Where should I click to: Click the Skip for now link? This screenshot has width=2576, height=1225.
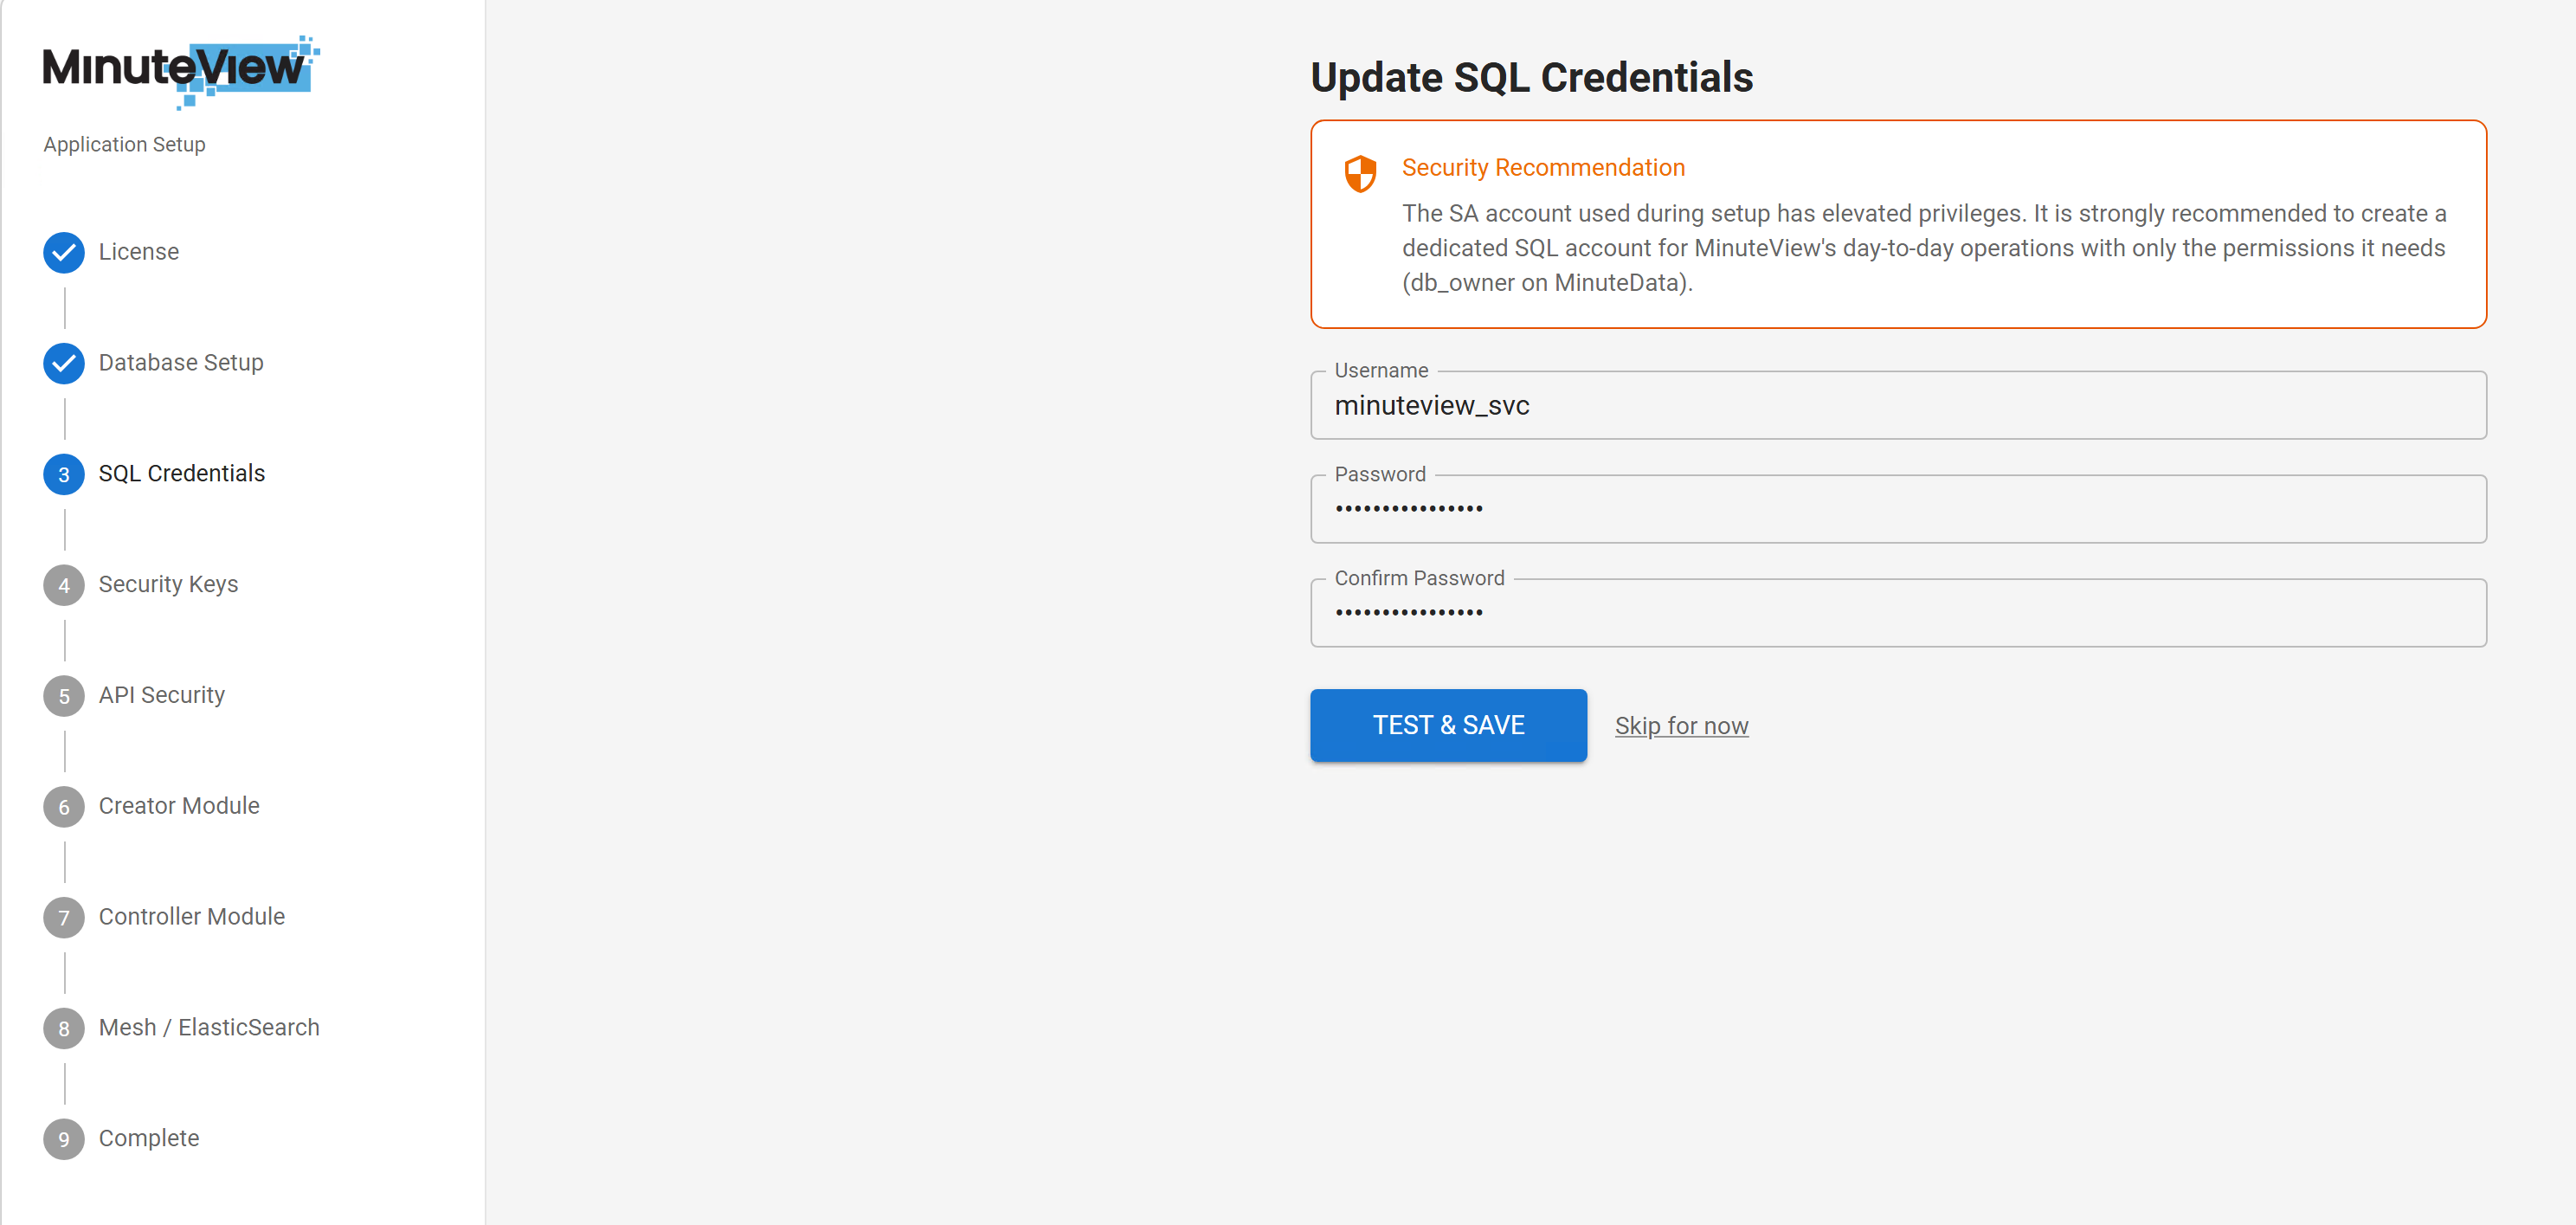[x=1681, y=725]
